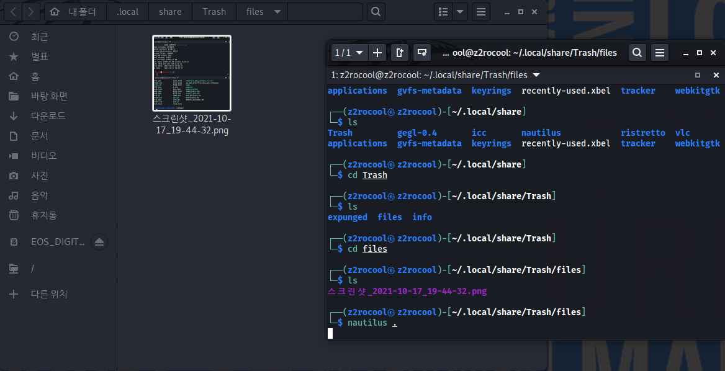Click 'nautilus' in the ls output
The image size is (725, 371).
pyautogui.click(x=541, y=133)
